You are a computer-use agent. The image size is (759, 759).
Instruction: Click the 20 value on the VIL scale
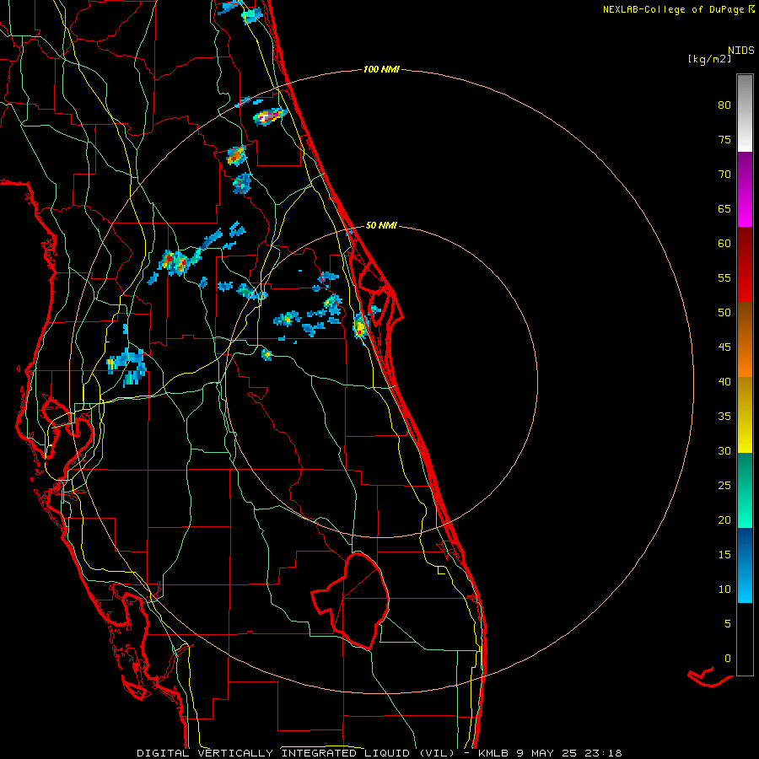tap(724, 519)
